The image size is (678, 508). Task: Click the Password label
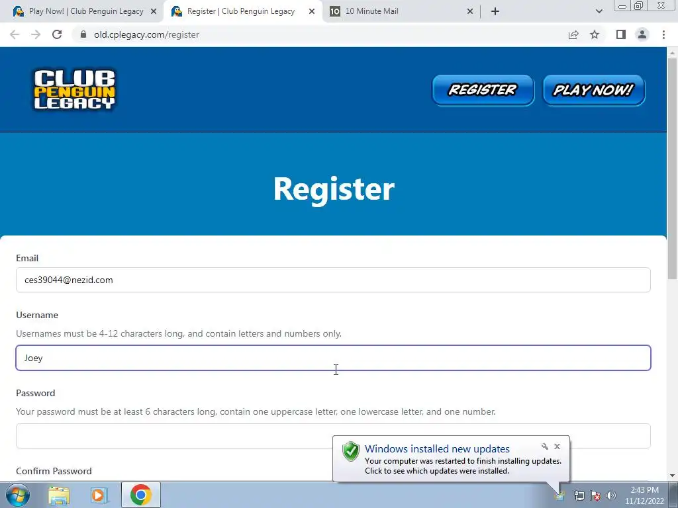36,393
